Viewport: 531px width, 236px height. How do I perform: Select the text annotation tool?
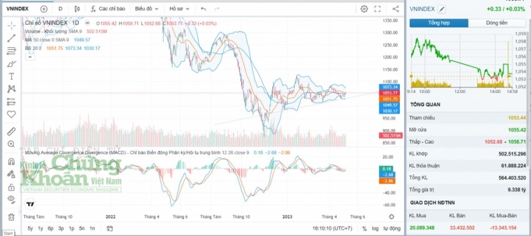click(x=11, y=76)
